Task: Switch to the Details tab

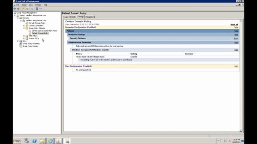Action: 73,17
